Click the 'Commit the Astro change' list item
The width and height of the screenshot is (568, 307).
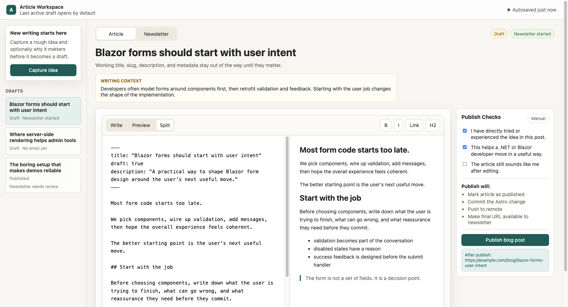[496, 202]
